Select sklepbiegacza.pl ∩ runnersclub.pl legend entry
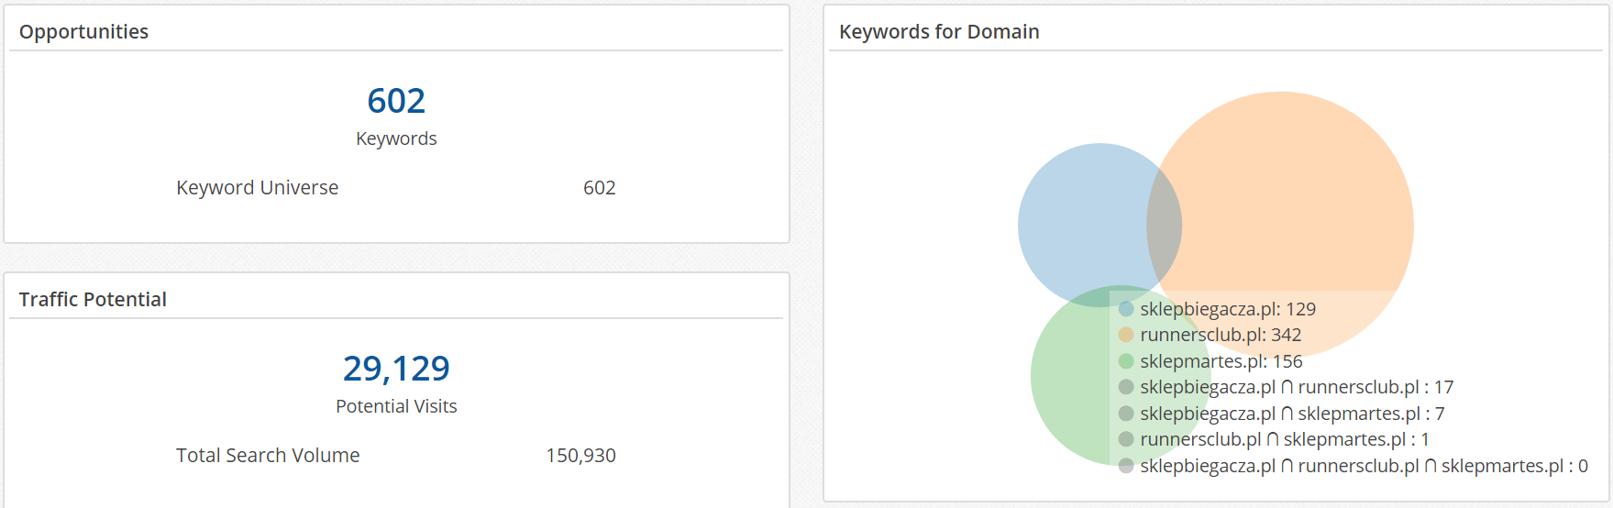Image resolution: width=1613 pixels, height=508 pixels. (x=1287, y=387)
